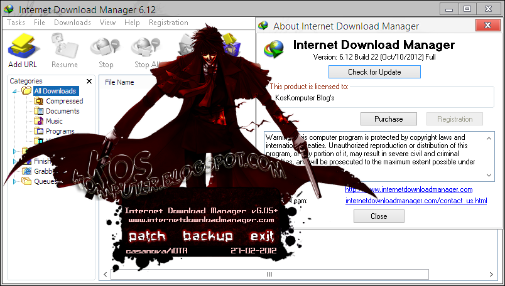
Task: Click the All Downloads folder icon
Action: point(27,91)
